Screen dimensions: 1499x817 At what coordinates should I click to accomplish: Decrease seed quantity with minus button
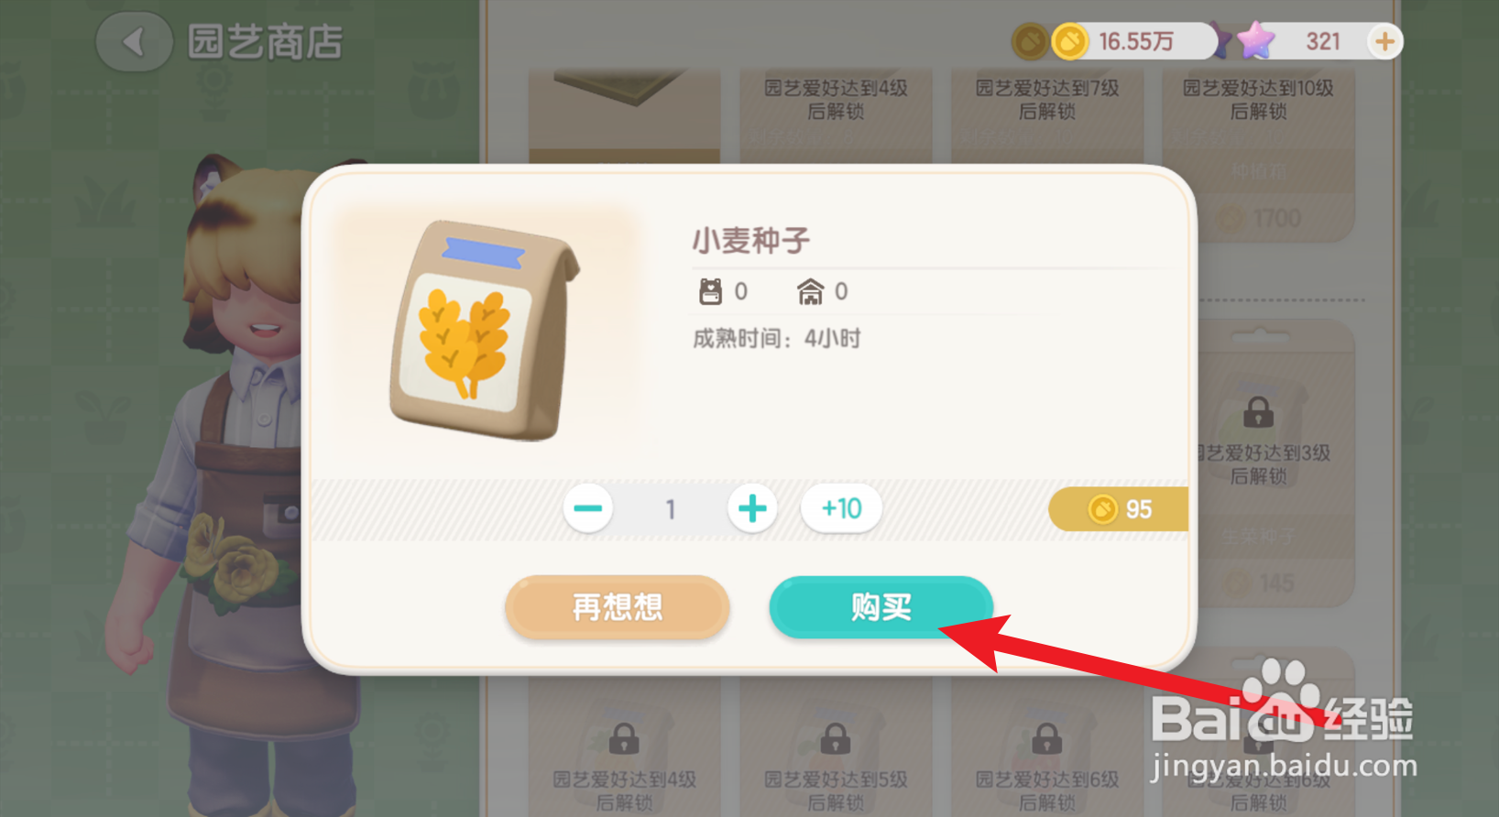tap(588, 508)
